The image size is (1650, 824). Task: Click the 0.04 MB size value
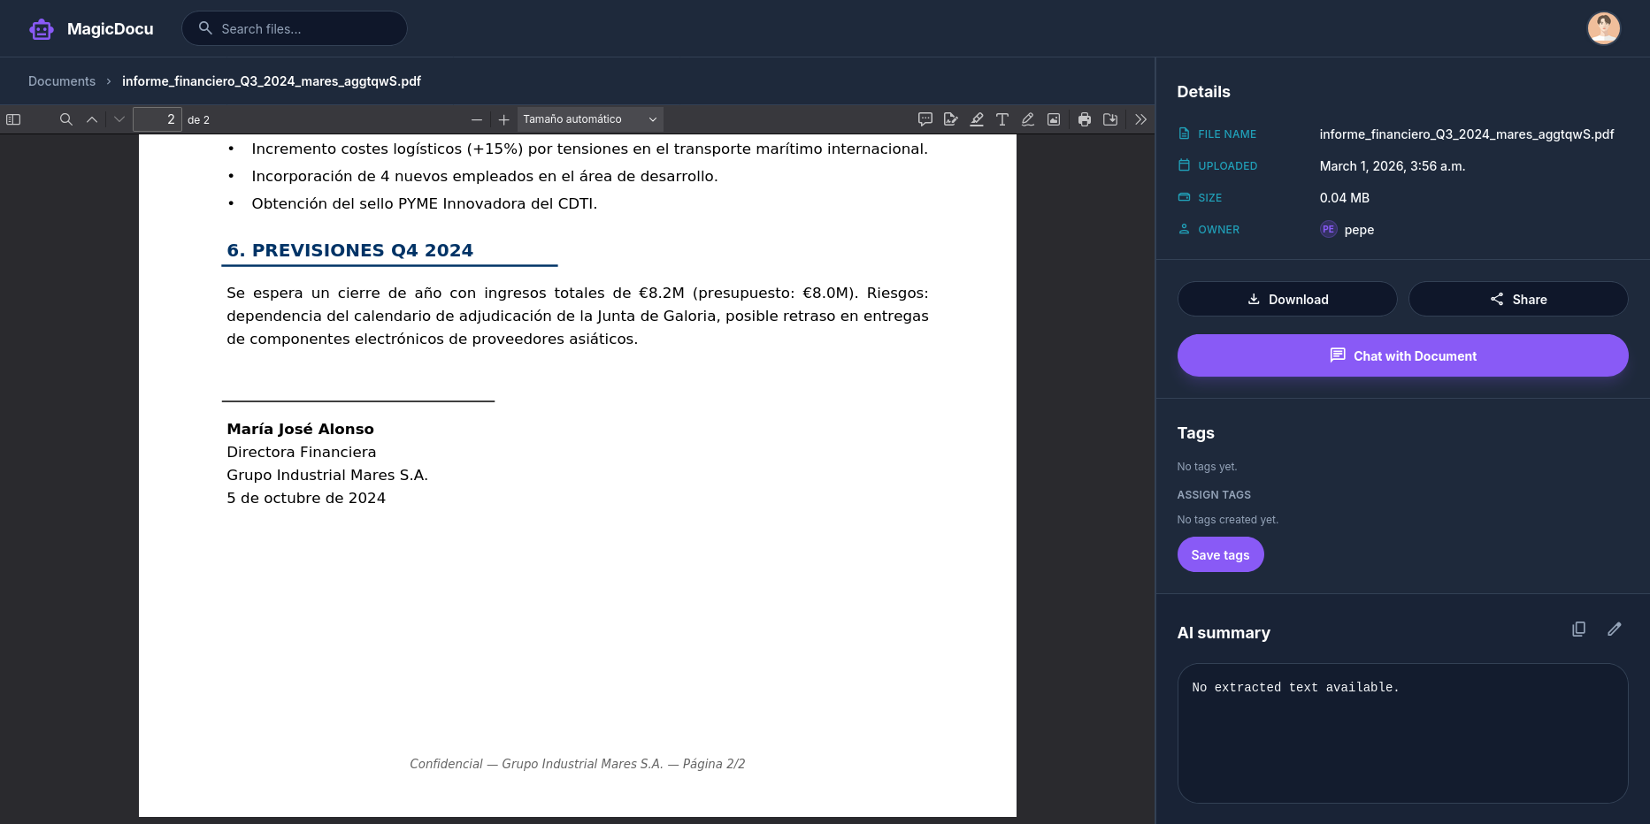point(1345,198)
